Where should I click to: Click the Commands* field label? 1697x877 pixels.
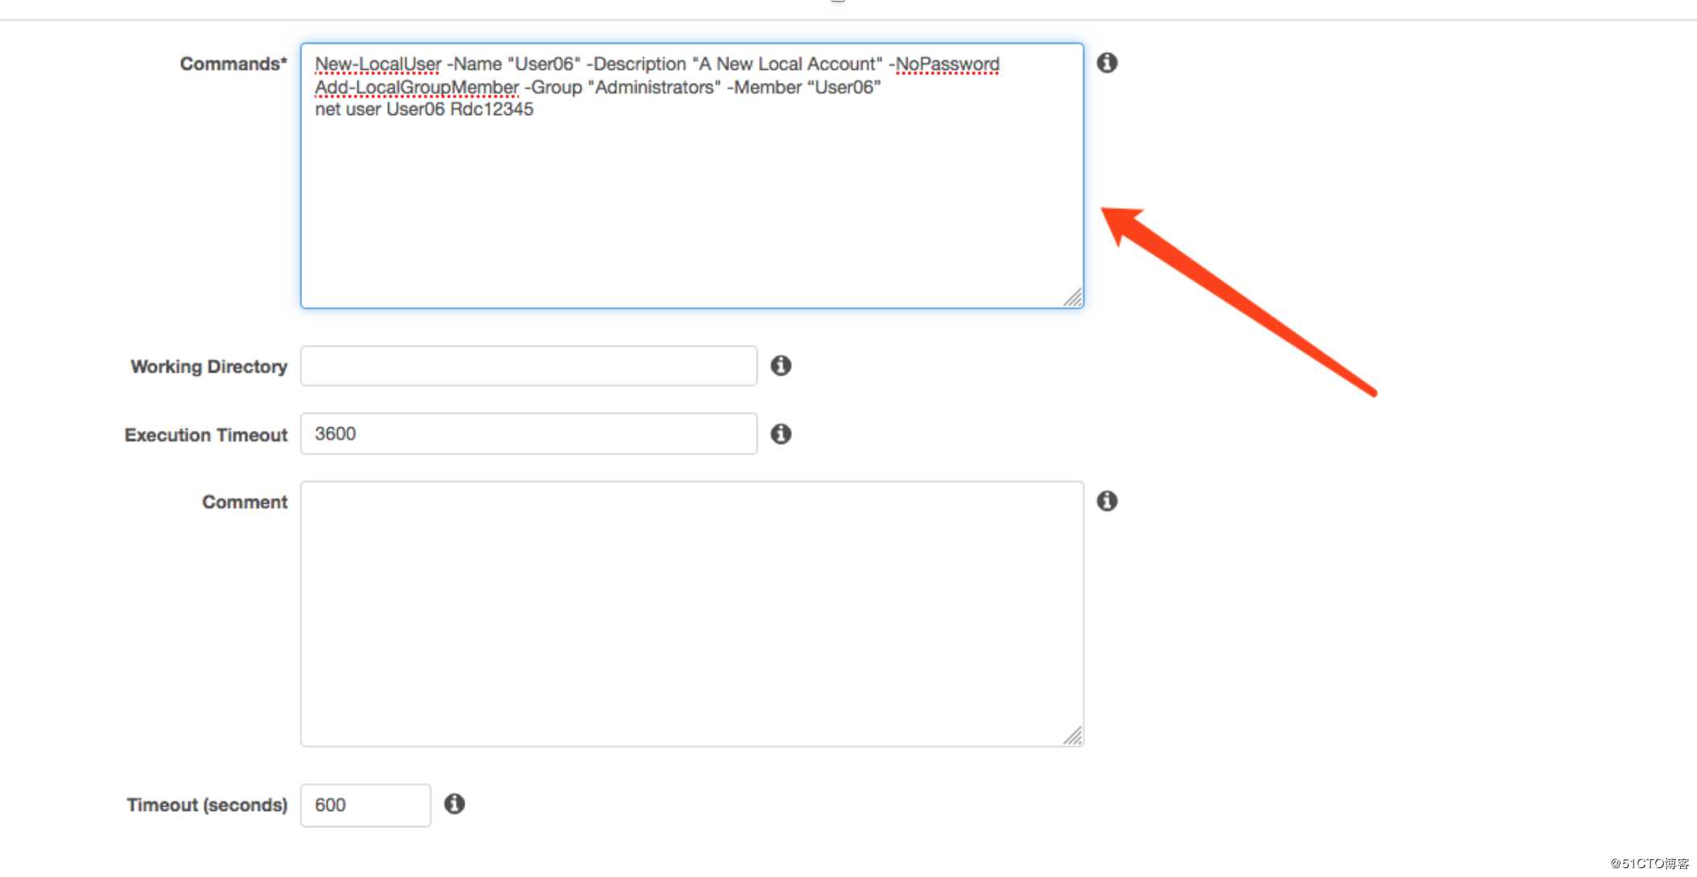coord(233,64)
